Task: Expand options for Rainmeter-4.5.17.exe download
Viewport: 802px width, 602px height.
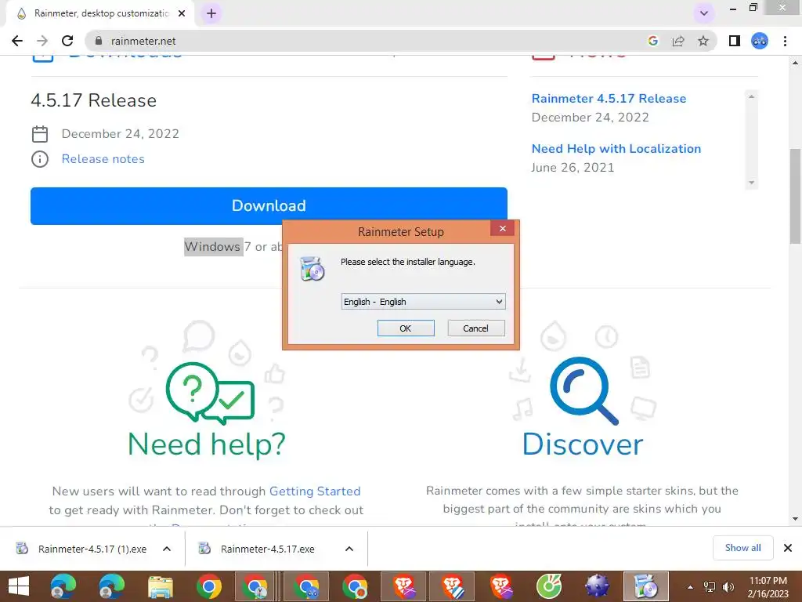Action: pyautogui.click(x=349, y=549)
